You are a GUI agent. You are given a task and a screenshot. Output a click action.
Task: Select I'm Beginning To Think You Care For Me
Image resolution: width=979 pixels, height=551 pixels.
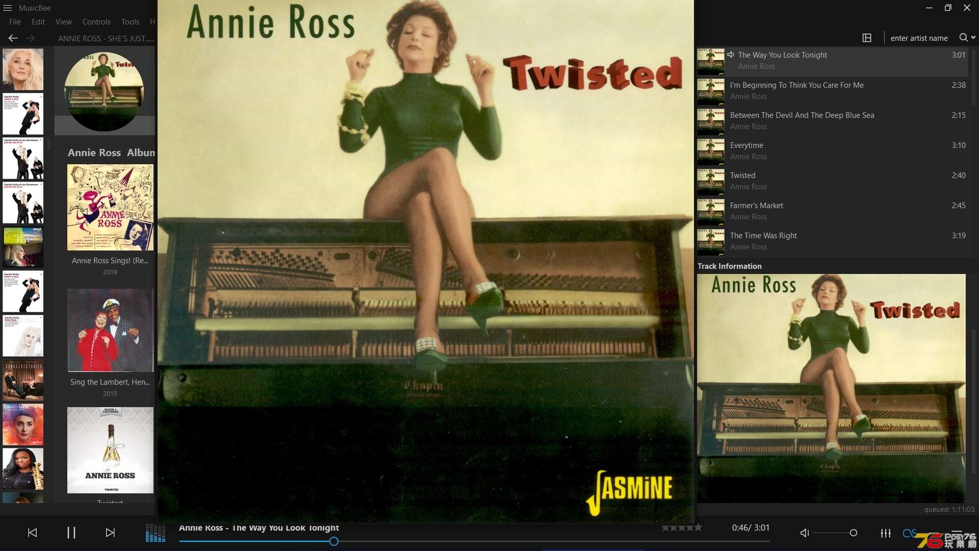click(832, 91)
